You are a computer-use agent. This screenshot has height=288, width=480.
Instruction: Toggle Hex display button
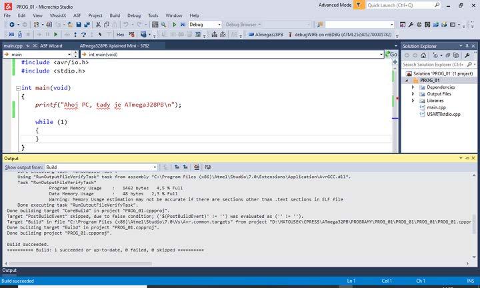pos(120,35)
